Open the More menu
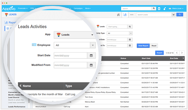Viewport: 188px width, 110px height. (88, 8)
